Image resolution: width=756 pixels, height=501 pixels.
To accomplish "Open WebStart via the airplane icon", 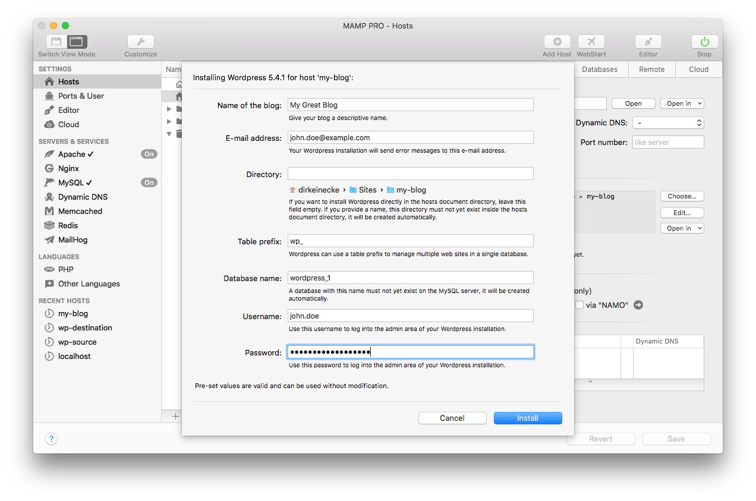I will 591,42.
